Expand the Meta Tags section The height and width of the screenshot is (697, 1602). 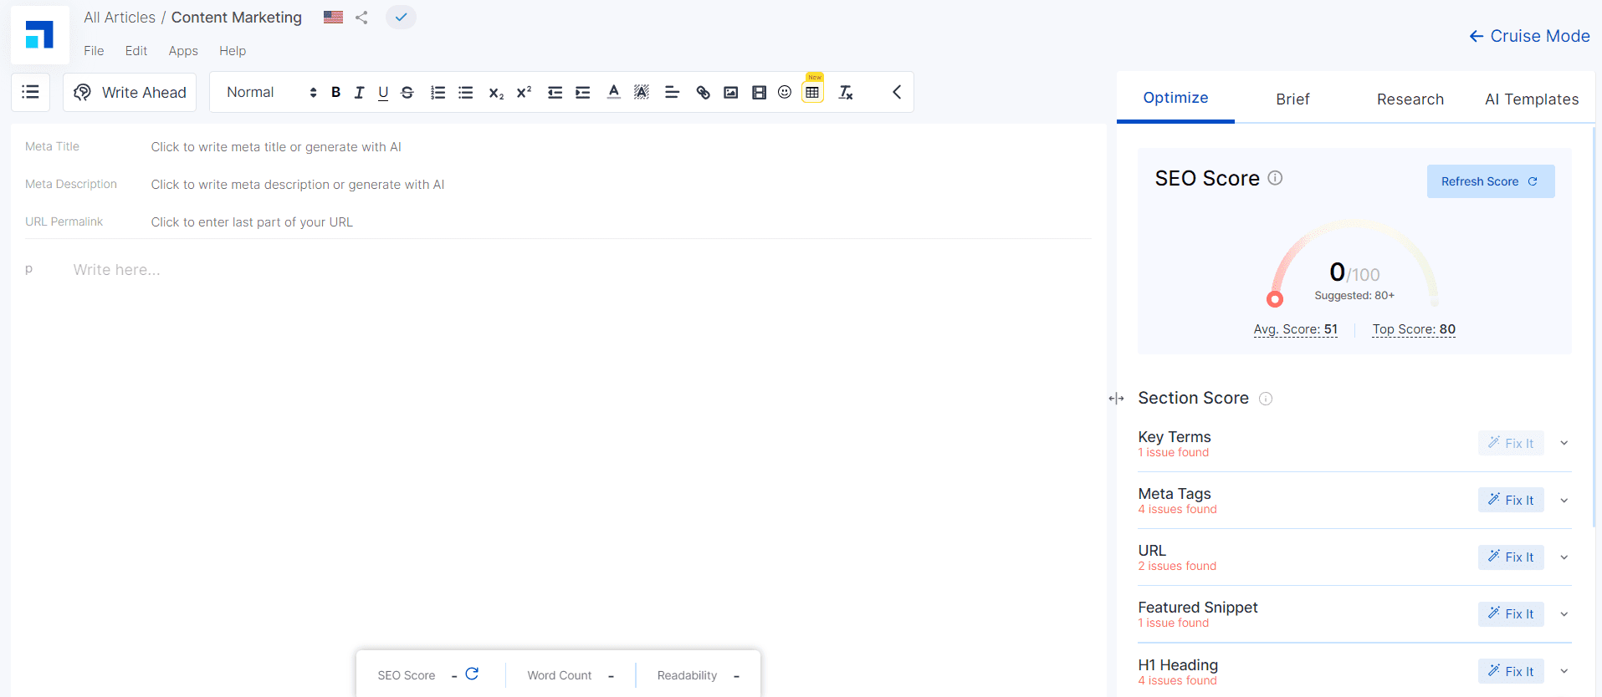tap(1564, 501)
